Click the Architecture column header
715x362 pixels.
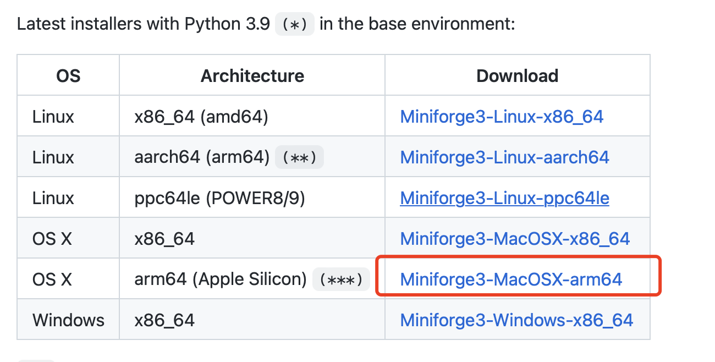pos(252,75)
